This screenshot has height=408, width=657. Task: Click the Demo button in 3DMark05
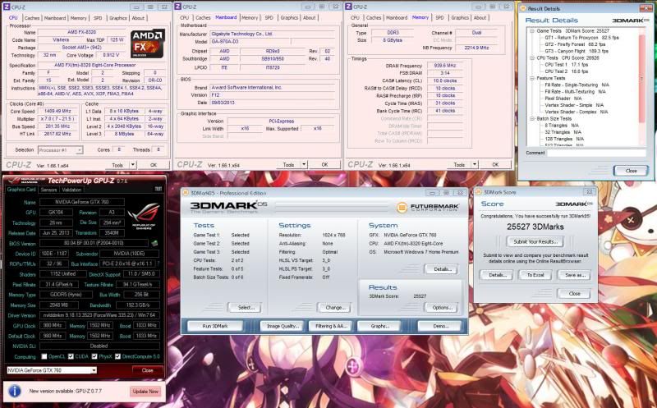point(440,326)
